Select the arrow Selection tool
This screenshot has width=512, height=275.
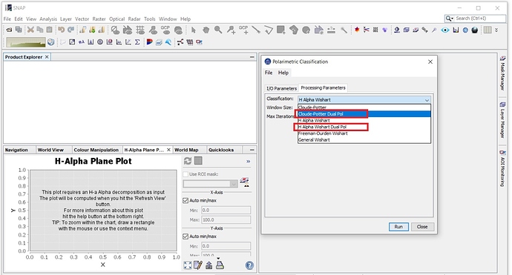click(194, 30)
